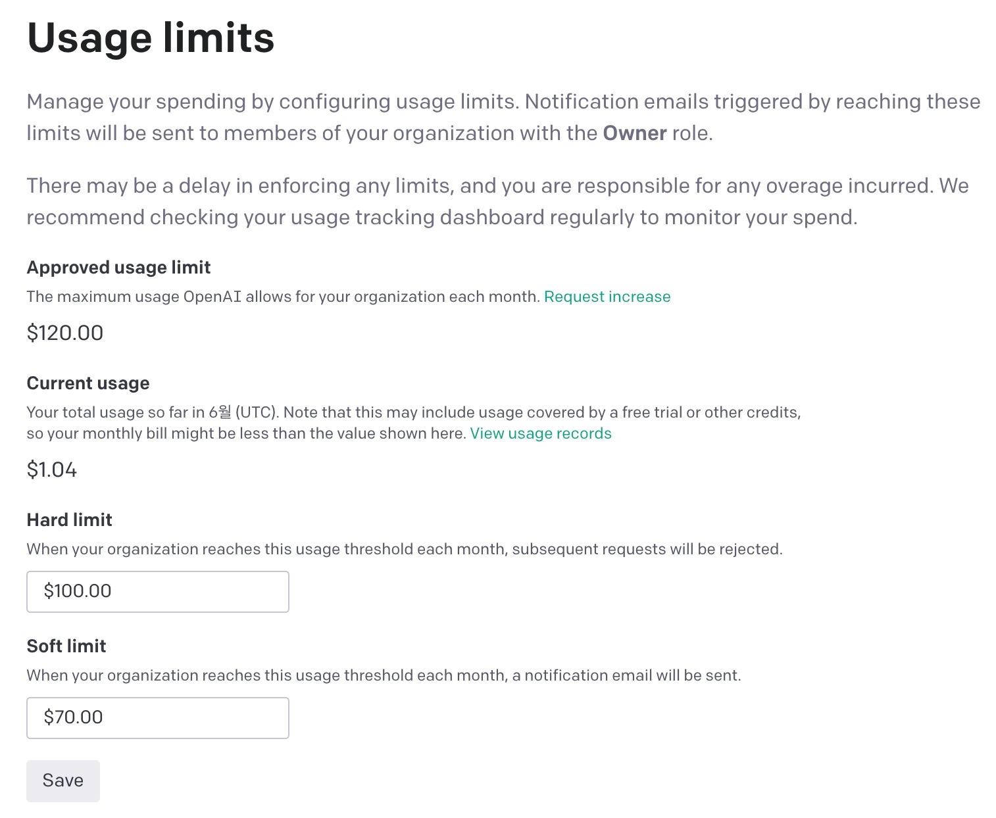Click the text about a notification email being sent

pos(383,675)
